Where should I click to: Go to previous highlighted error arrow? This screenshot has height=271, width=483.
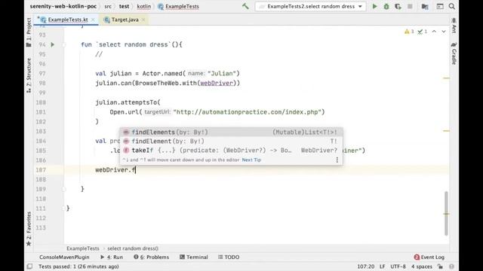click(x=434, y=32)
